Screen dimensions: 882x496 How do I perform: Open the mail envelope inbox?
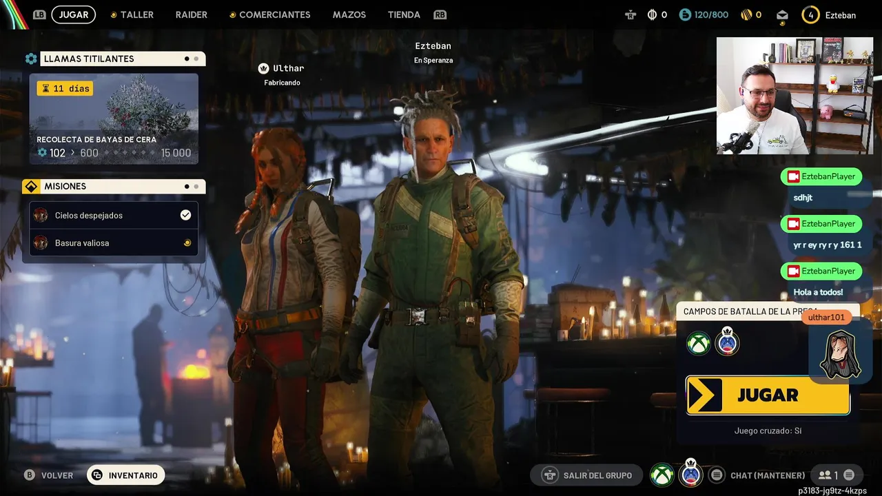click(x=782, y=15)
